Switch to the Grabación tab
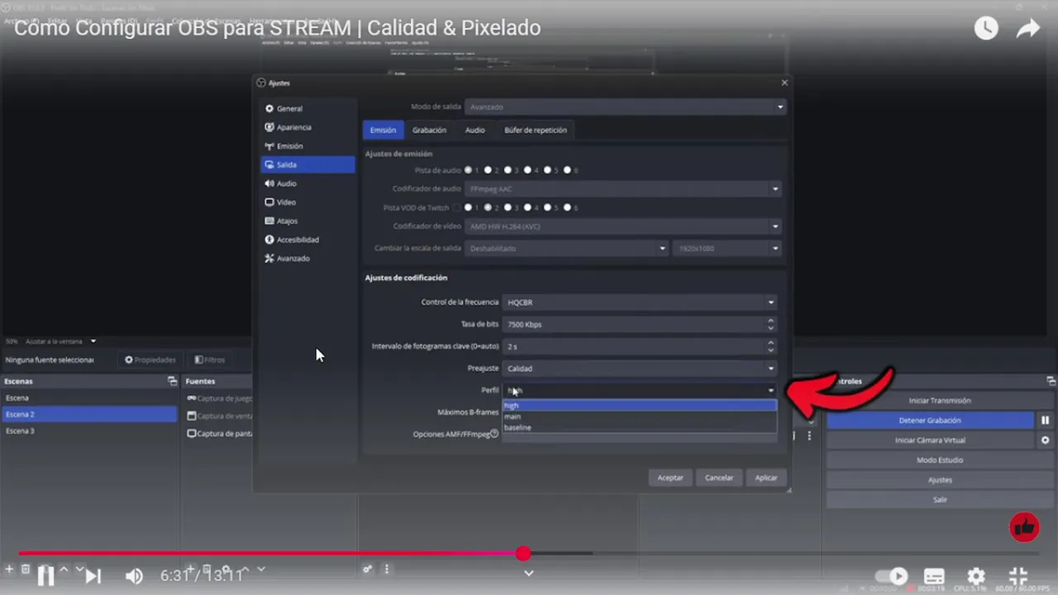The width and height of the screenshot is (1058, 595). pyautogui.click(x=429, y=130)
